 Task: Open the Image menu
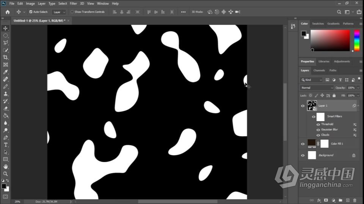[30, 3]
